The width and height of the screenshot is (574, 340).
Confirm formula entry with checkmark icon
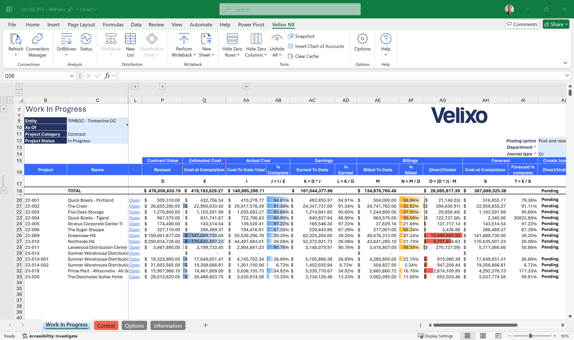98,76
